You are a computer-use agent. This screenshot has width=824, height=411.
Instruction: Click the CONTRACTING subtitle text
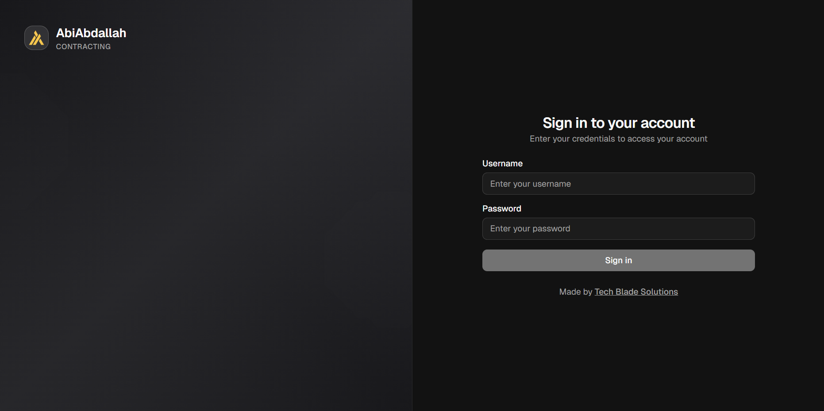tap(83, 46)
